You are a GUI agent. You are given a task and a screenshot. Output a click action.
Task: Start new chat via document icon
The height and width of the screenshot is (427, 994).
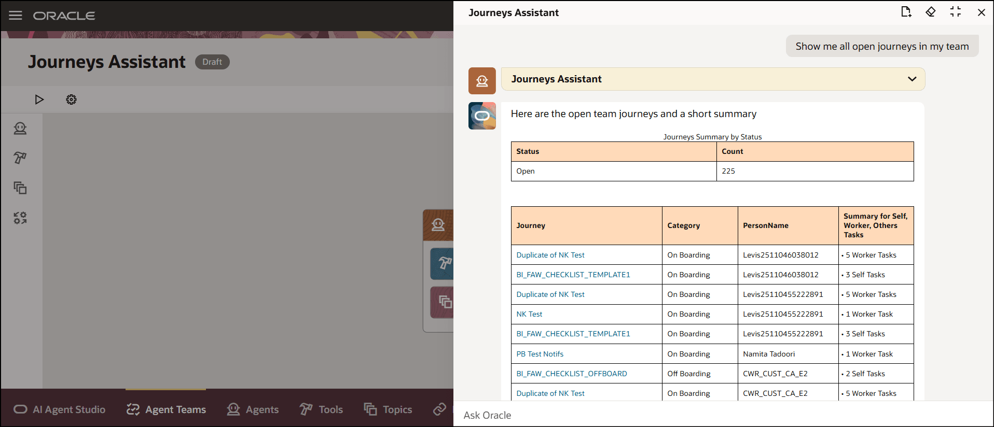point(906,12)
